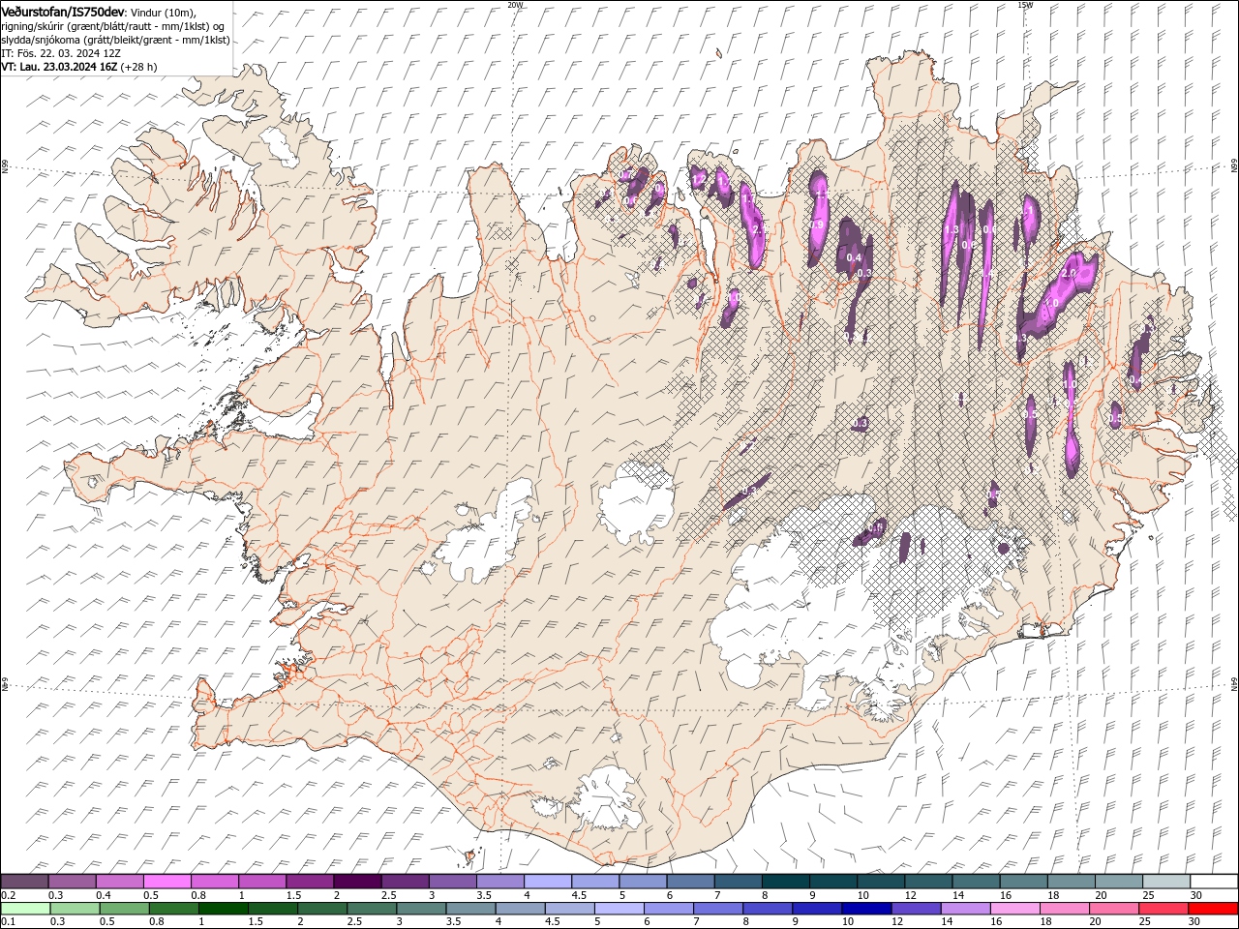Click the Veðurstofan/IS750dev title text
Screen dimensions: 1239x929
tap(63, 11)
